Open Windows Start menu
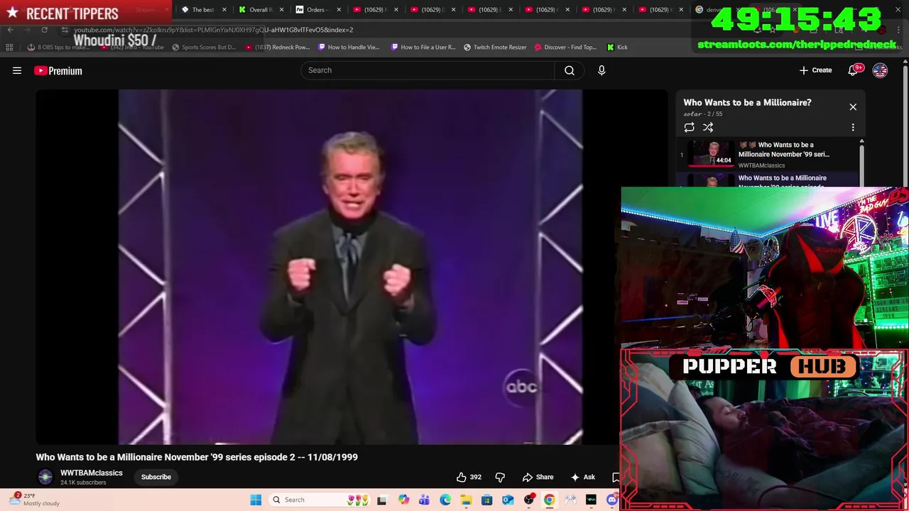The image size is (909, 511). (256, 500)
